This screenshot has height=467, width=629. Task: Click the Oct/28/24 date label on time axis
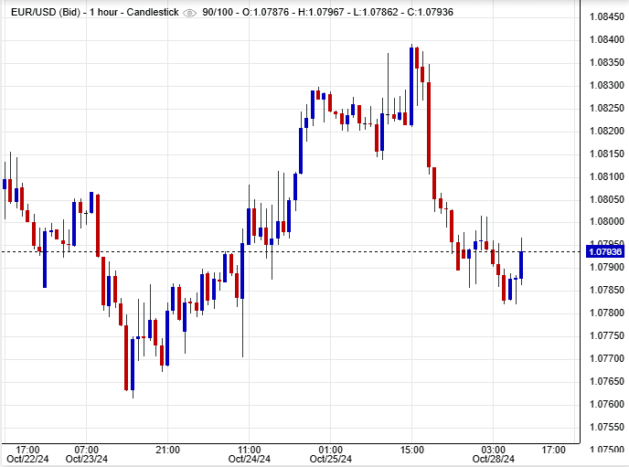coord(495,459)
